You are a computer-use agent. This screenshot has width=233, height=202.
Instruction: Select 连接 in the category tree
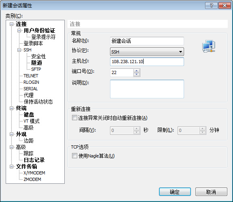(21, 24)
